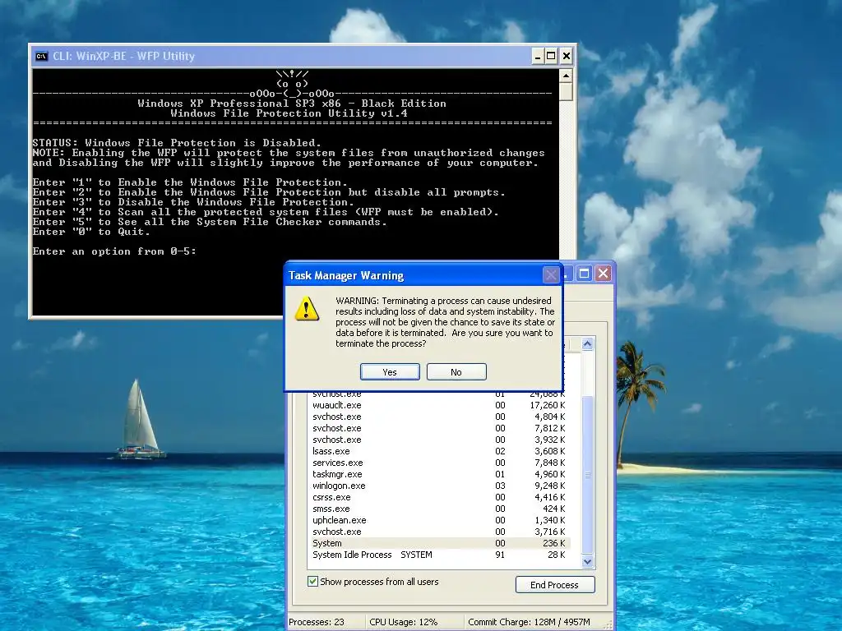842x631 pixels.
Task: Select the smss.exe process row
Action: click(x=441, y=509)
